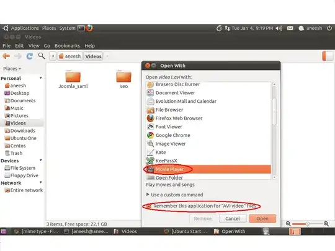Image resolution: width=335 pixels, height=251 pixels.
Task: Click Cancel in the Open With dialog
Action: click(233, 219)
